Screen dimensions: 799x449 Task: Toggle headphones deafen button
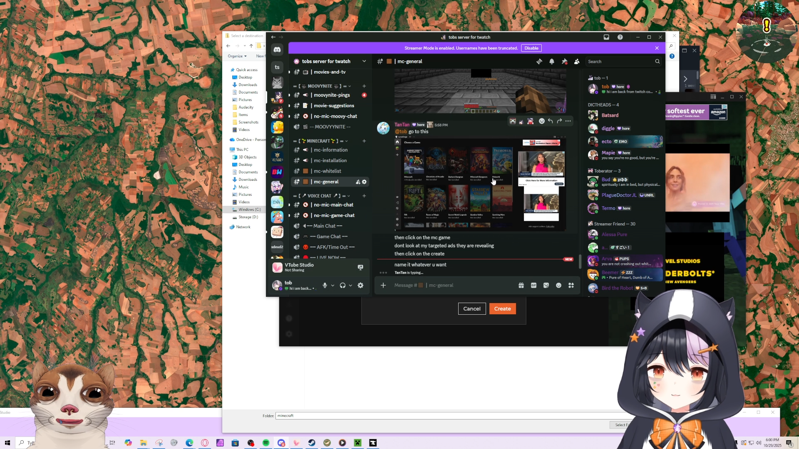tap(342, 285)
